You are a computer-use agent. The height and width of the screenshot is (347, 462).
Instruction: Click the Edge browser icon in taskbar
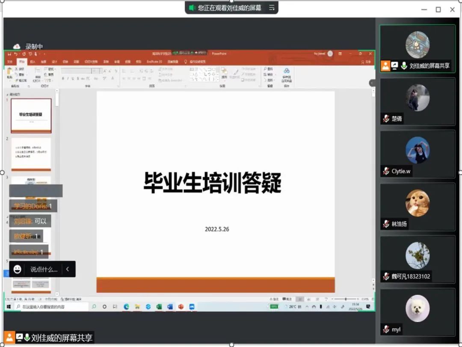click(126, 306)
